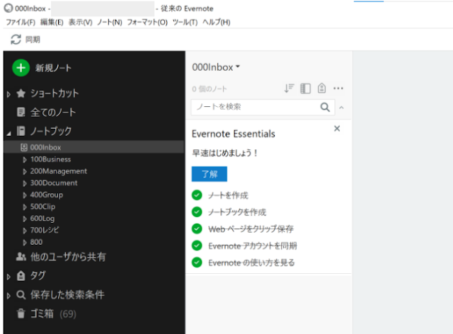Expand the 500Clip notebook stack

(25, 207)
